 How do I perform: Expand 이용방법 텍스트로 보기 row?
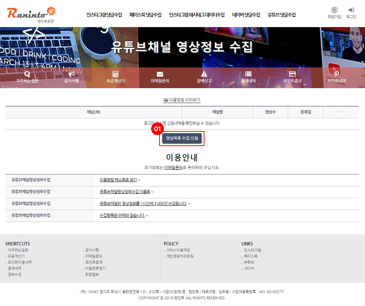(x=120, y=180)
